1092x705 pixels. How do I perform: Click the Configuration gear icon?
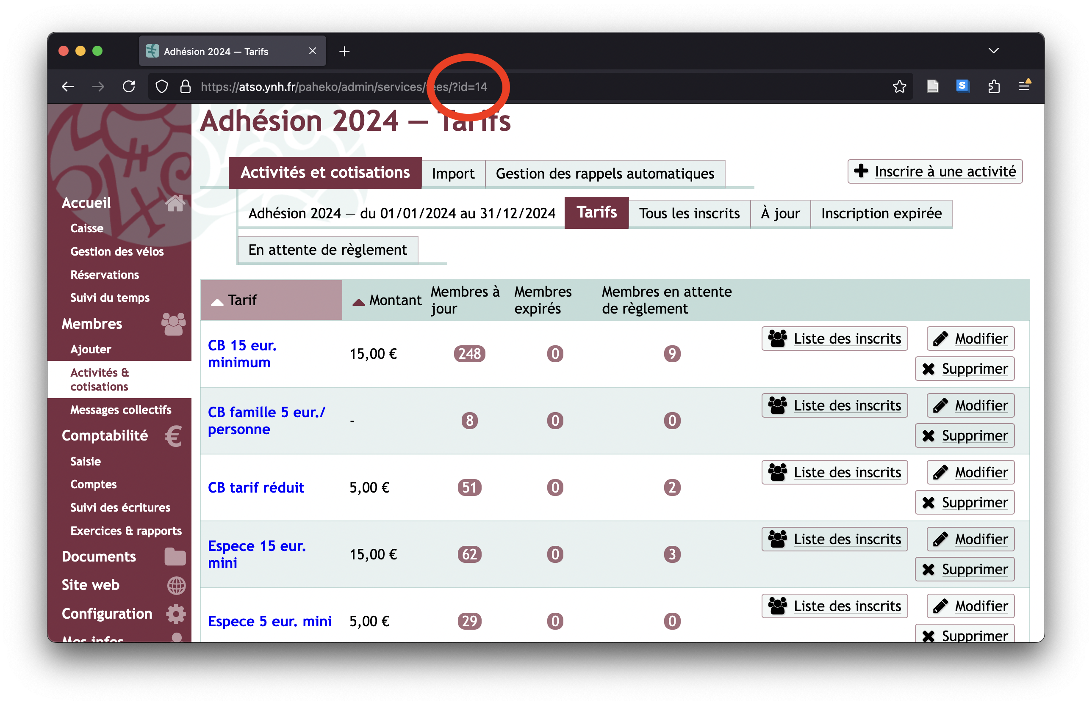pyautogui.click(x=175, y=614)
